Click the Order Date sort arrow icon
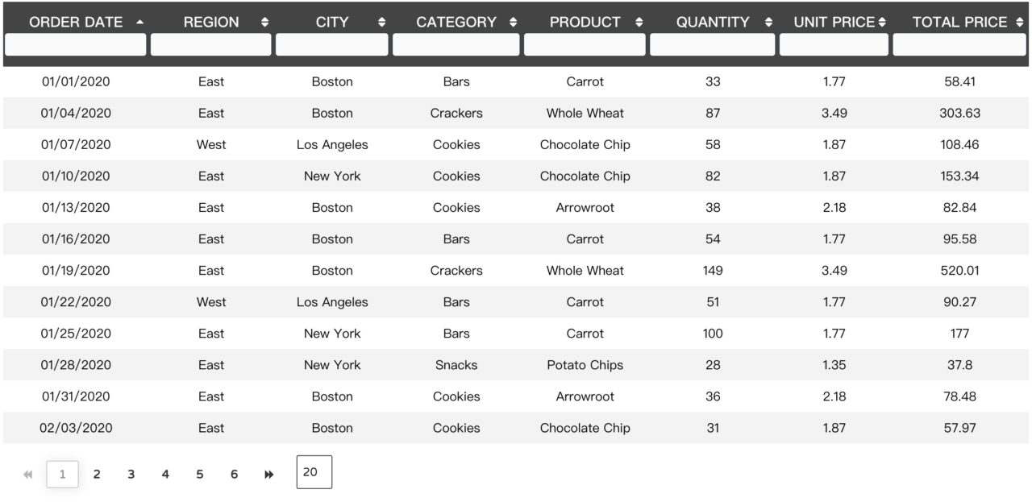Image resolution: width=1032 pixels, height=502 pixels. click(140, 23)
